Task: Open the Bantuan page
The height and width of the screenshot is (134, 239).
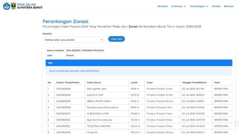Action: click(229, 6)
